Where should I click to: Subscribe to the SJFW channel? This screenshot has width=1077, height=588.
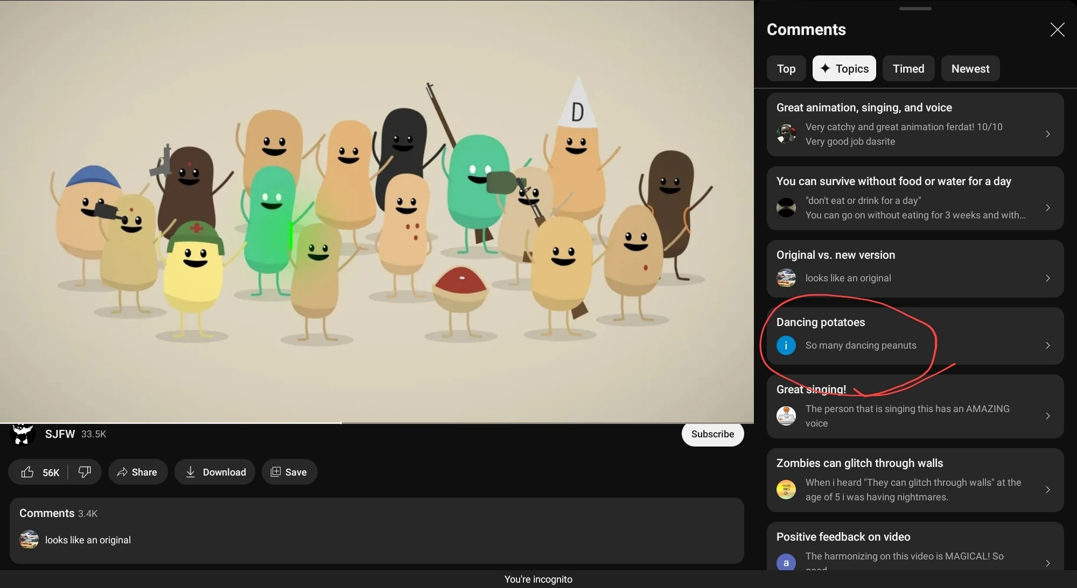click(x=712, y=434)
